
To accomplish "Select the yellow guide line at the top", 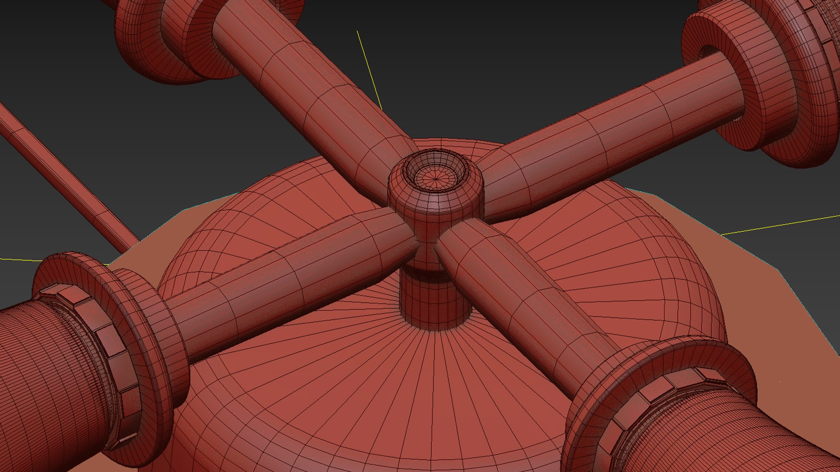I will (x=370, y=70).
